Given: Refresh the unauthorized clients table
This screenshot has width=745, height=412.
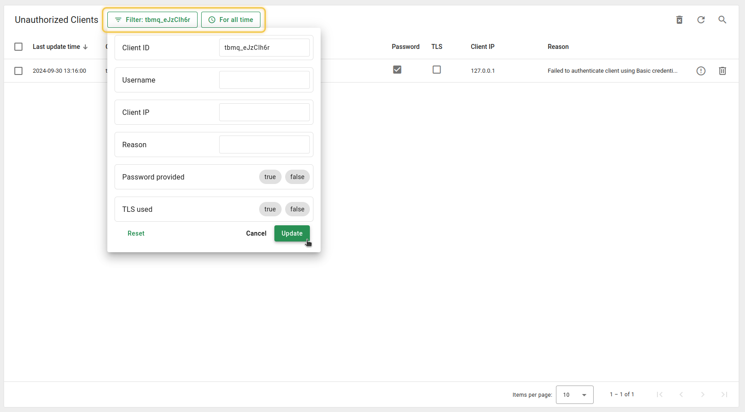Looking at the screenshot, I should click(x=701, y=20).
